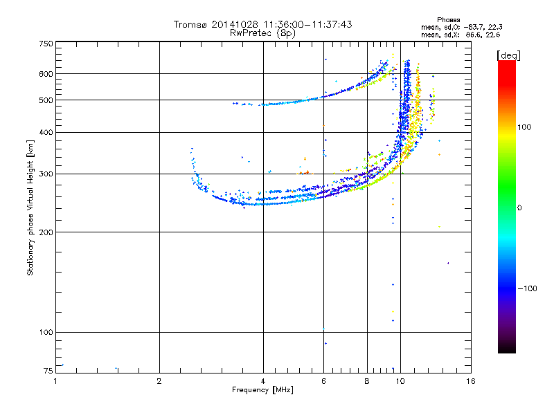The height and width of the screenshot is (415, 554).
Task: Click the y-axis '750' tick label
Action: 46,44
